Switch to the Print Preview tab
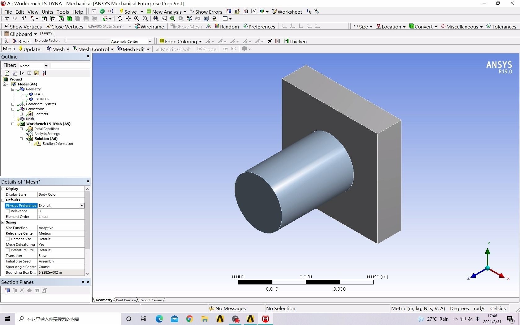This screenshot has width=520, height=325. [x=125, y=300]
